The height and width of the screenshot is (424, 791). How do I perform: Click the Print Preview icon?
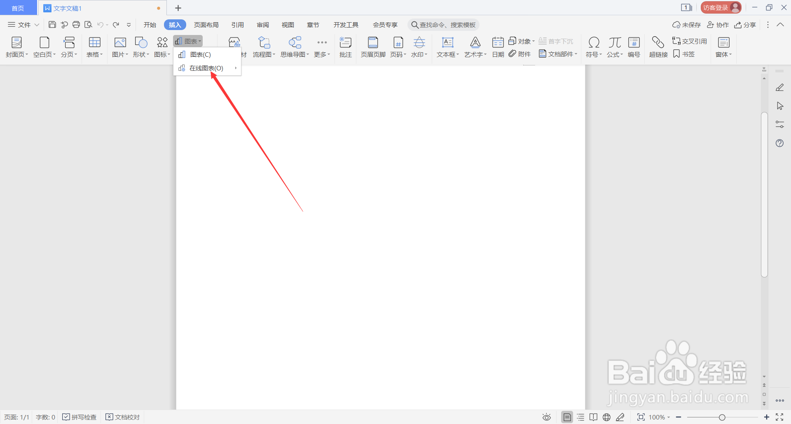pyautogui.click(x=88, y=25)
